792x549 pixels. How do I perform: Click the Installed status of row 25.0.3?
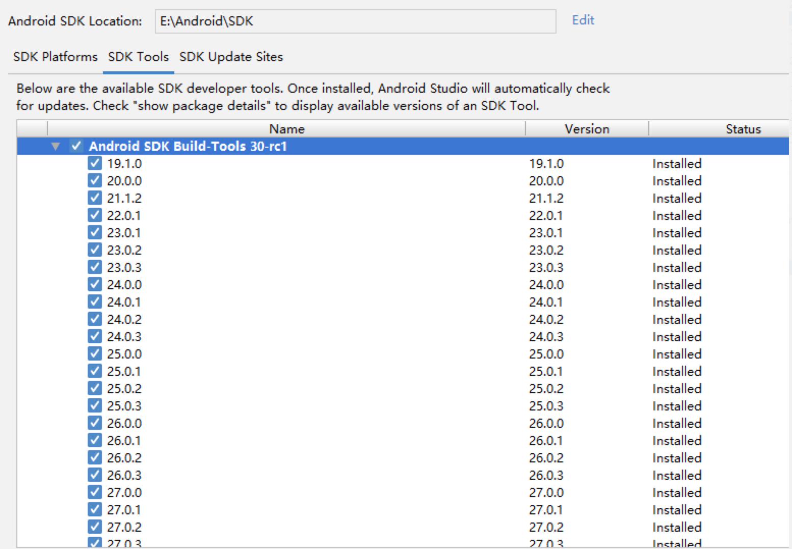pos(677,406)
